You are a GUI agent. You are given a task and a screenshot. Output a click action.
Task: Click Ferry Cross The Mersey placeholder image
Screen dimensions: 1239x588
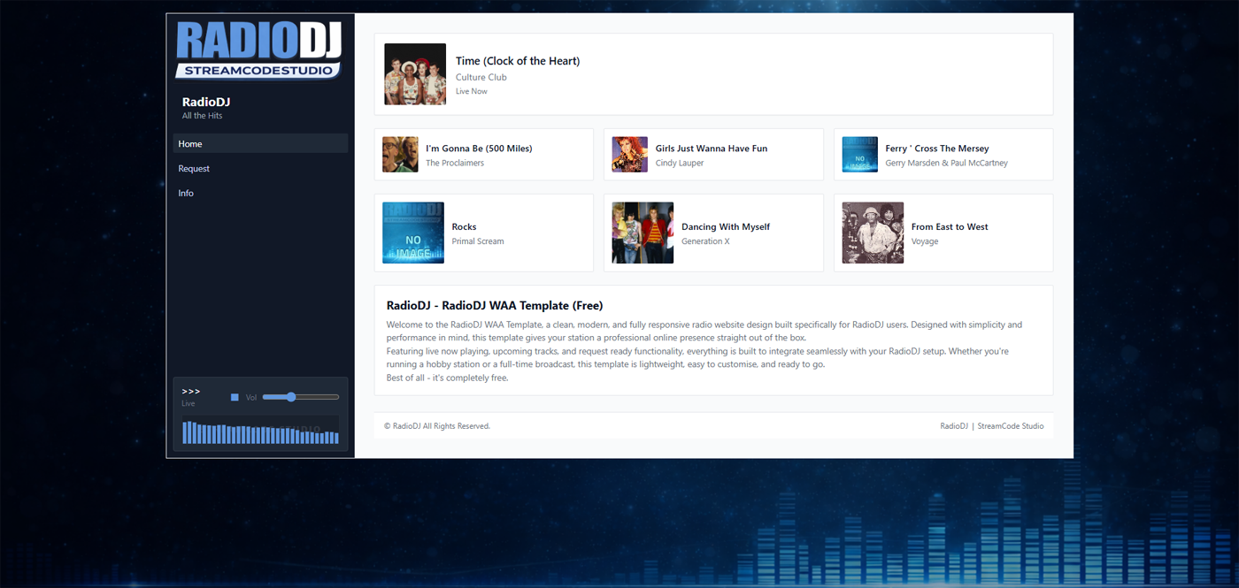(859, 155)
